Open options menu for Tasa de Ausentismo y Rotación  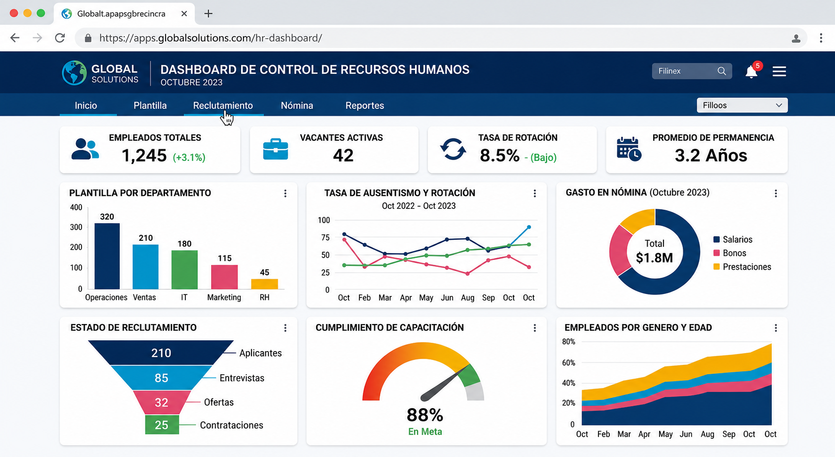[535, 194]
